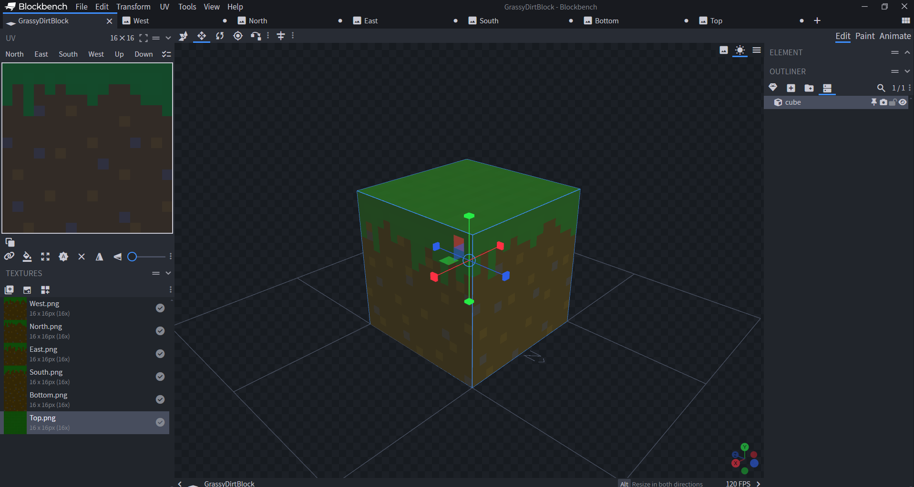Click the UV mirror horizontal icon

pyautogui.click(x=99, y=257)
